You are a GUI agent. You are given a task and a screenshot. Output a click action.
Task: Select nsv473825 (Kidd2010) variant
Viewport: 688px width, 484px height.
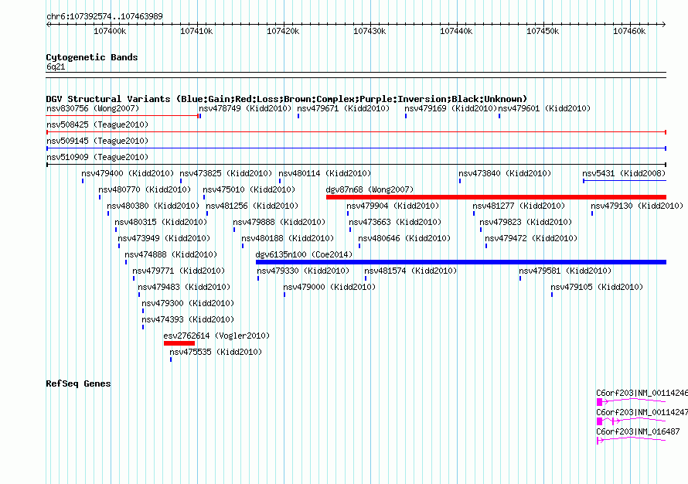(x=226, y=173)
